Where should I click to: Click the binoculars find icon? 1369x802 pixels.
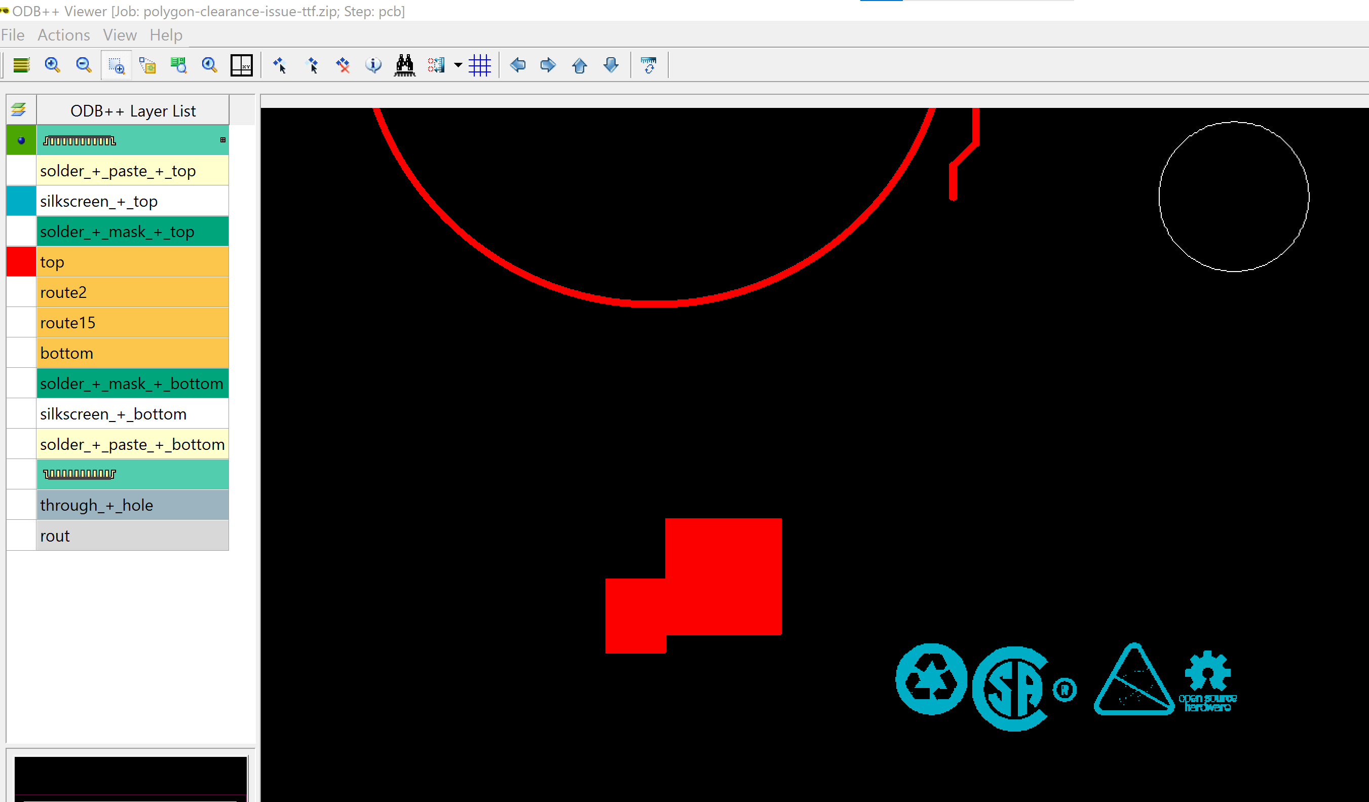[405, 65]
